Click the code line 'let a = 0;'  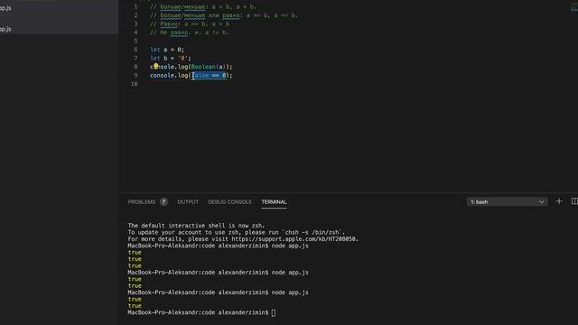pos(166,50)
